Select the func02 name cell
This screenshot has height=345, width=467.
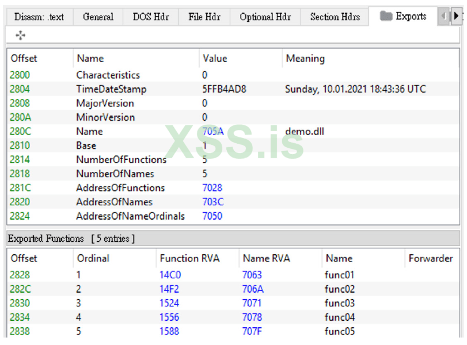click(x=340, y=289)
